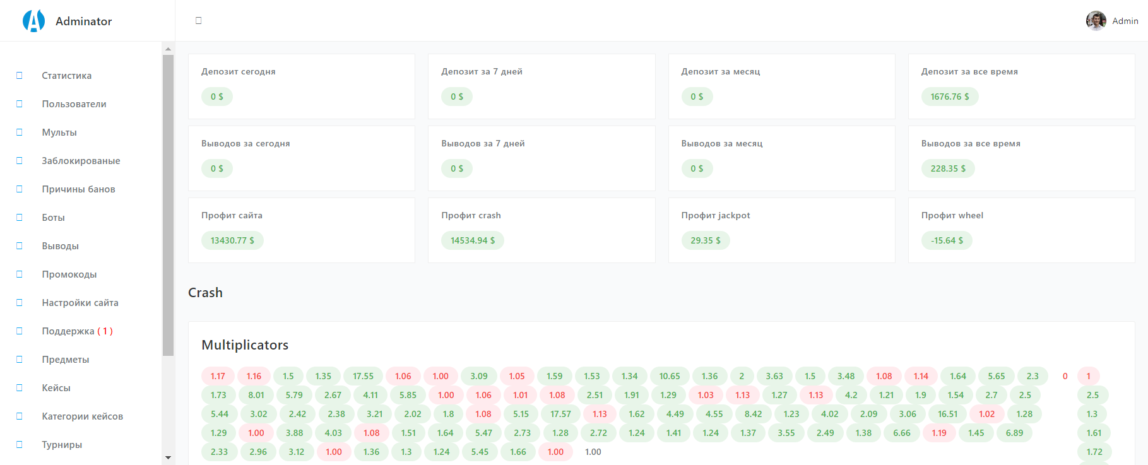Screen dimensions: 1148x465
Task: Click the icon beside Причины банов
Action: (x=19, y=189)
